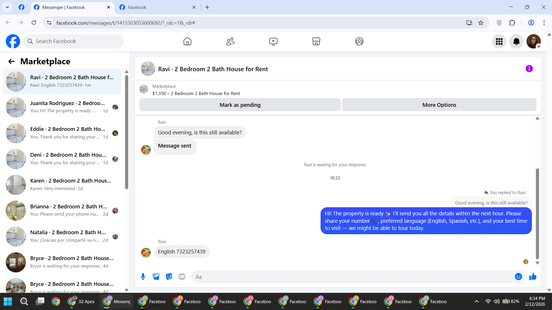Open the account profile menu
This screenshot has height=310, width=552.
pos(534,41)
